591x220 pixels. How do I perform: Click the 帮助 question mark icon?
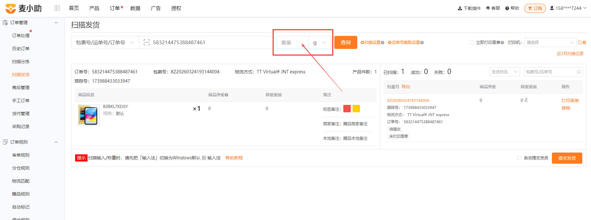coord(507,8)
